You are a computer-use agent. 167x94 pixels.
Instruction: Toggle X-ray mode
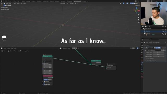[131, 3]
